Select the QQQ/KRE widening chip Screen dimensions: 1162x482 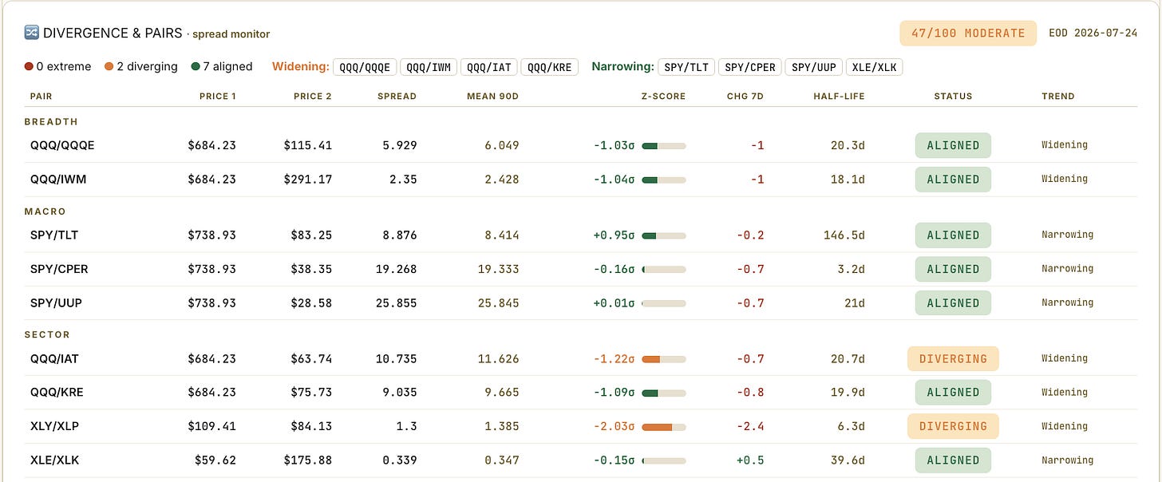550,67
